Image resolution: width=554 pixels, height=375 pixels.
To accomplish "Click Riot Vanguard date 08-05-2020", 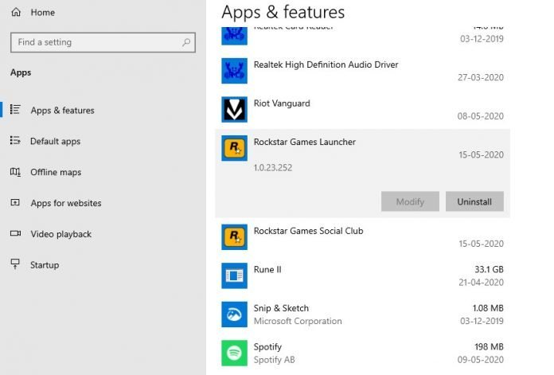I will [481, 116].
